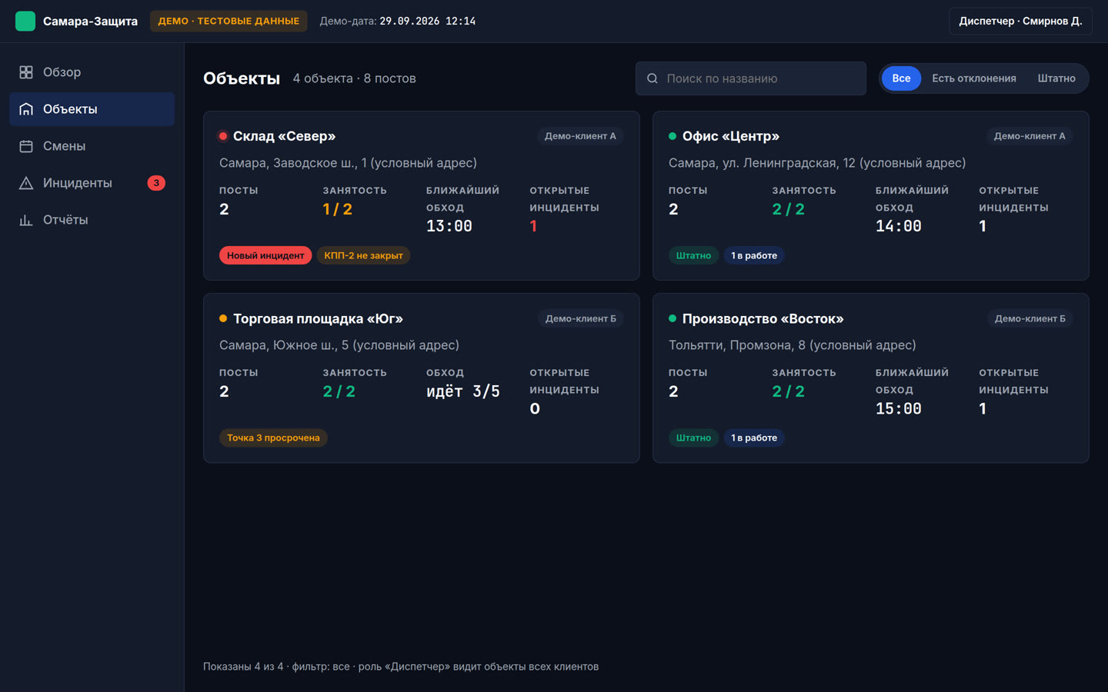Open the Инциденты section

(92, 183)
